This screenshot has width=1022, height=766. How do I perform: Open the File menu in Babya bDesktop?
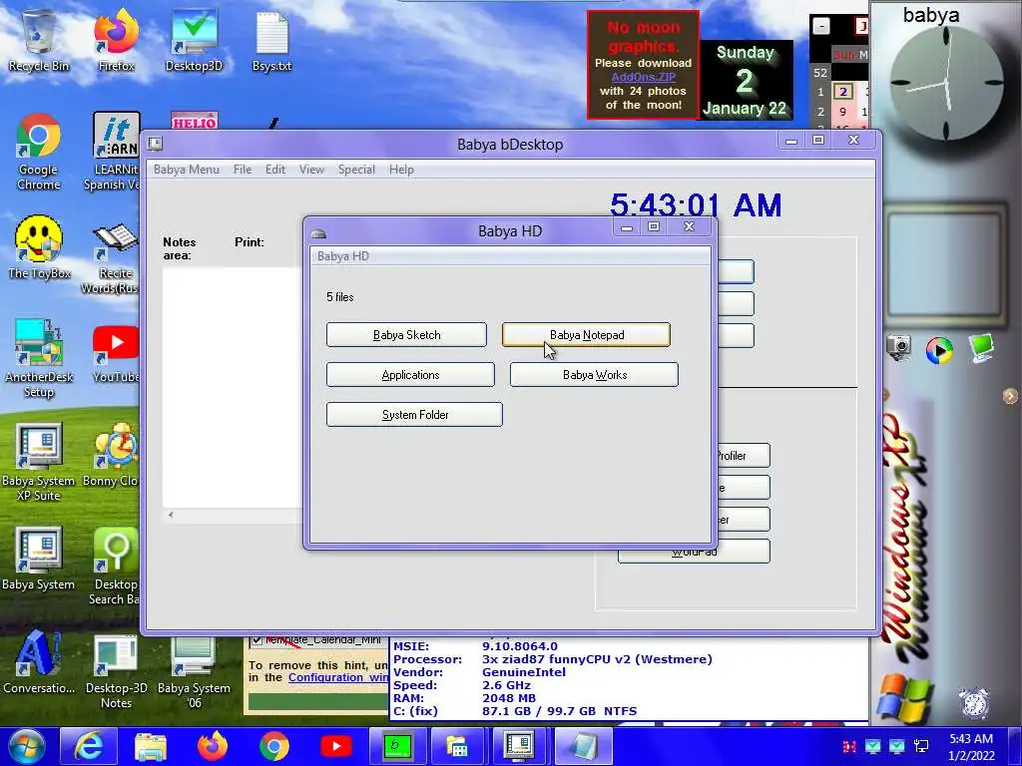243,170
